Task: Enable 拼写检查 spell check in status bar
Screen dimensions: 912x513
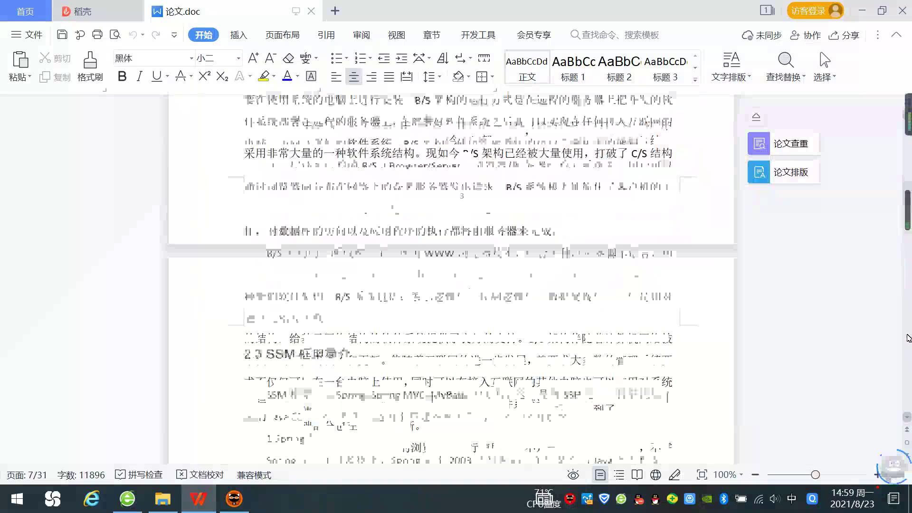Action: click(138, 475)
